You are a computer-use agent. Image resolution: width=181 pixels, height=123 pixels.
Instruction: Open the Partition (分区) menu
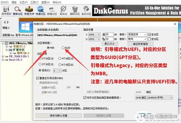click(x=23, y=2)
